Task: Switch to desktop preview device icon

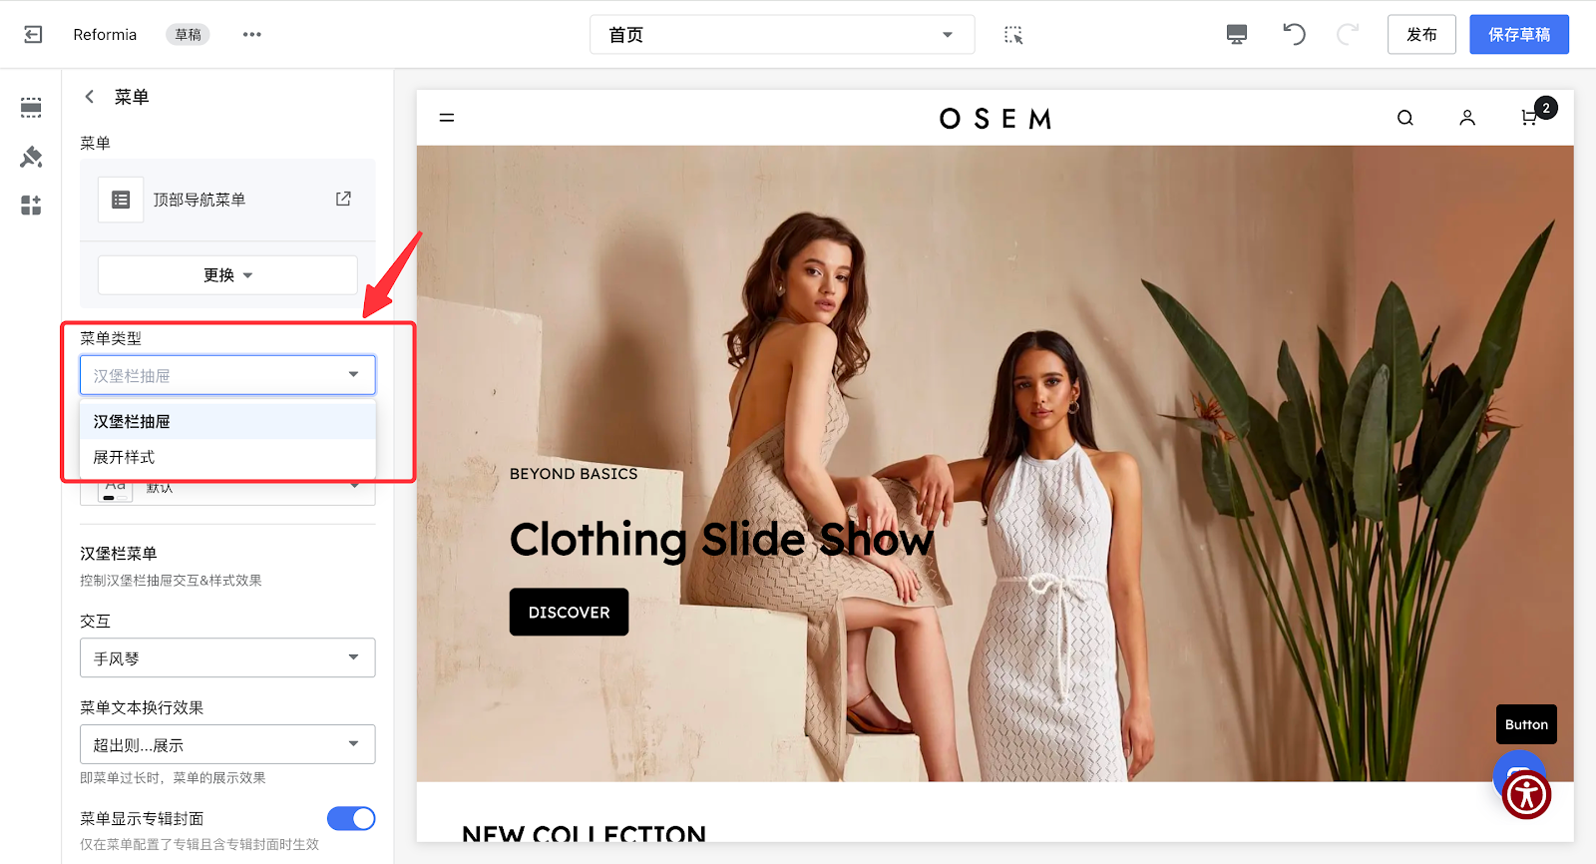Action: (x=1237, y=35)
